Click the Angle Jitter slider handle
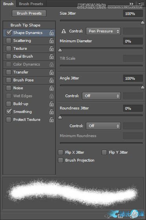This screenshot has width=146, height=220. 142,87
